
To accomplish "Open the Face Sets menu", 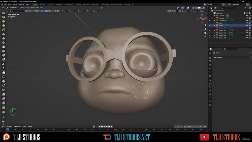I will coord(39,8).
